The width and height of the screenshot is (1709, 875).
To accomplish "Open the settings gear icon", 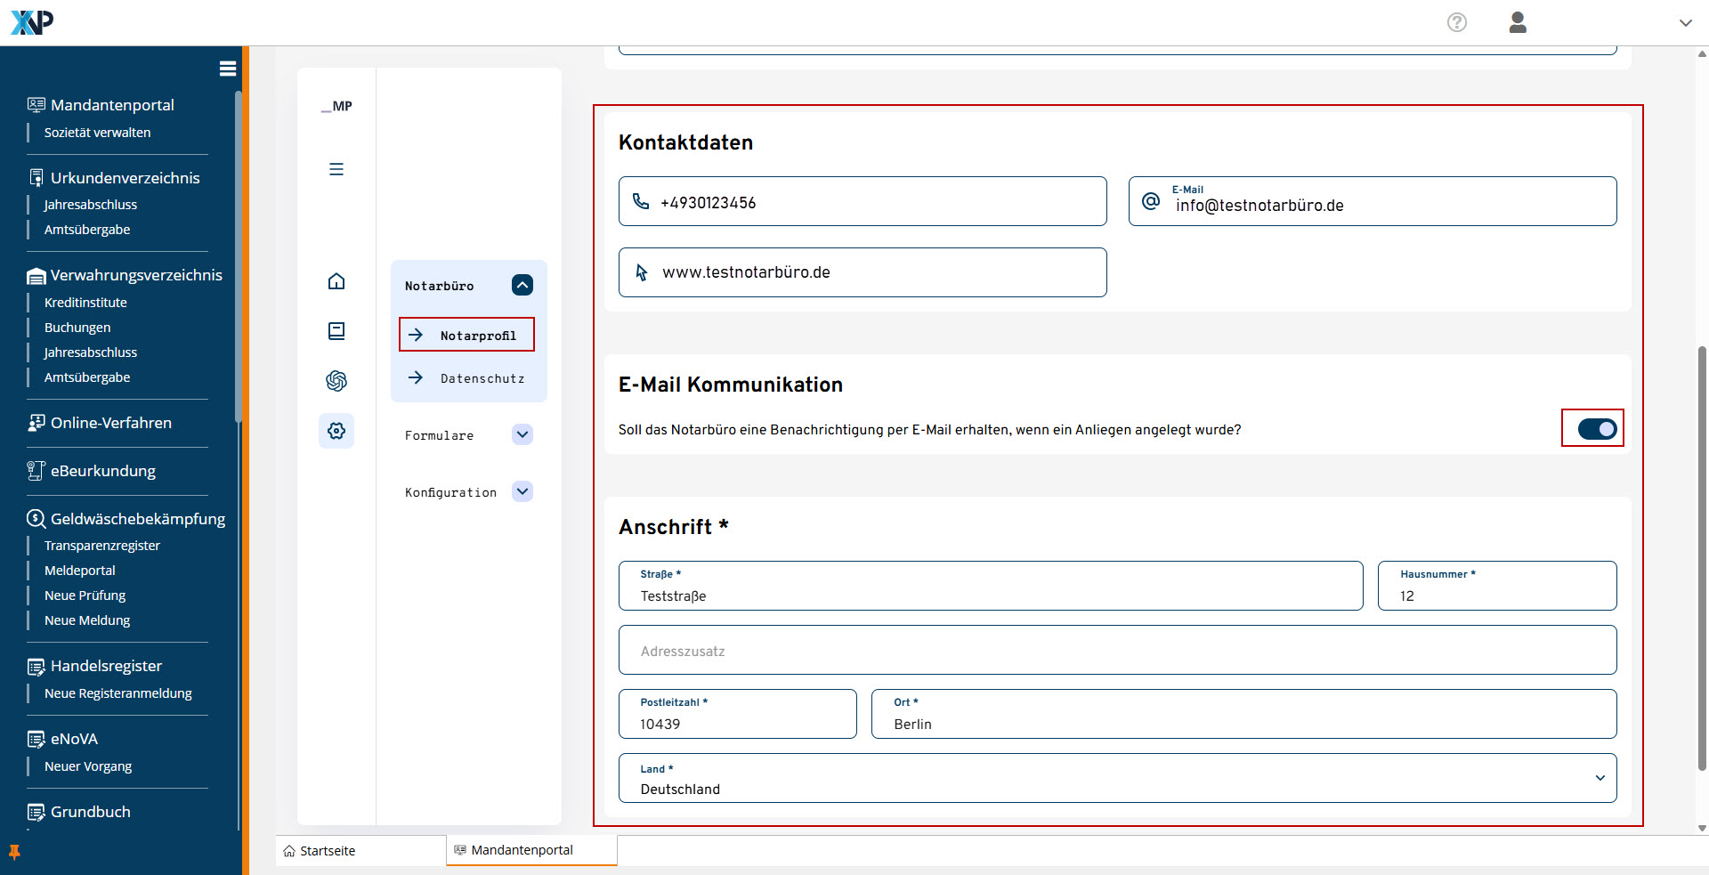I will (336, 431).
